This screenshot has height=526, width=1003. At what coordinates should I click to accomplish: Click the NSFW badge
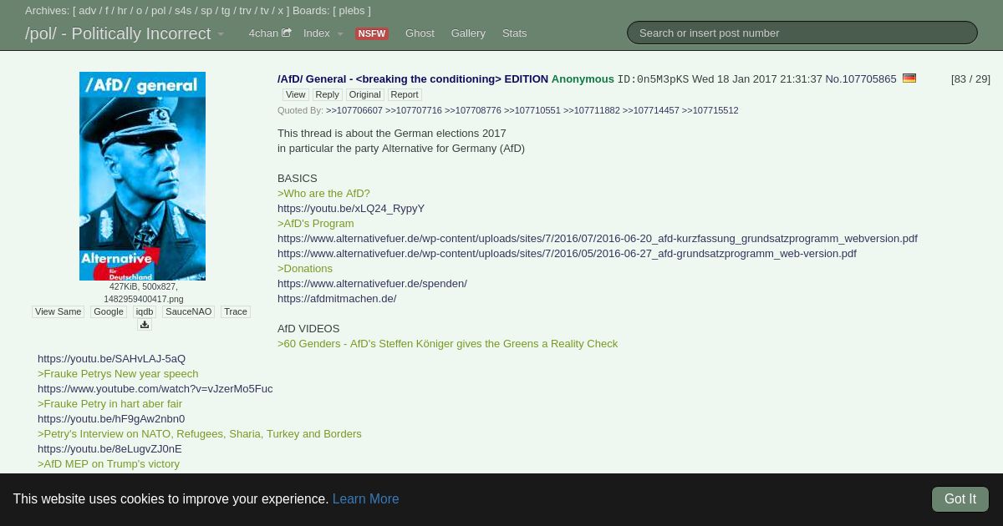coord(371,33)
